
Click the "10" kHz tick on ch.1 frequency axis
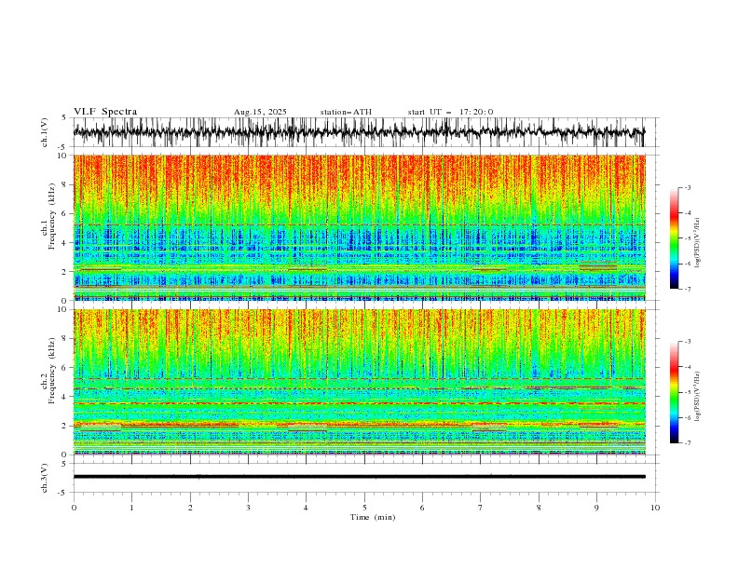click(x=64, y=156)
